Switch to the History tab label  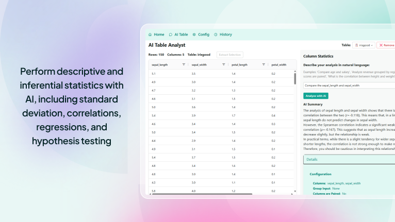pyautogui.click(x=225, y=35)
